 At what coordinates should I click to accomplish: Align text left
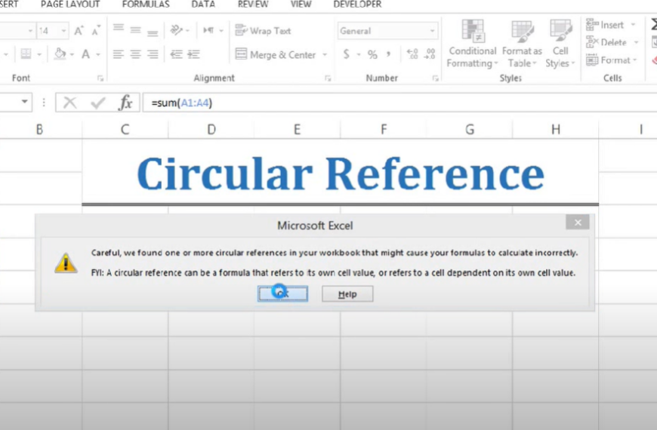point(119,54)
